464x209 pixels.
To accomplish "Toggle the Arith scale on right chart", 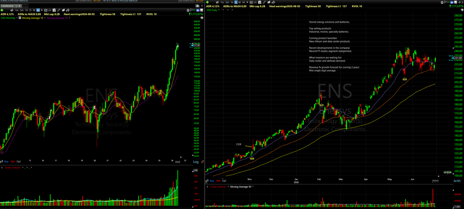I will pos(457,181).
